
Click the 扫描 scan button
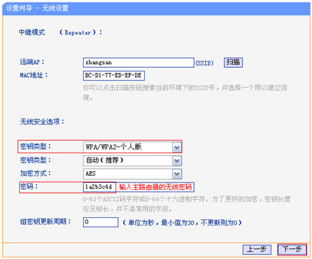233,62
